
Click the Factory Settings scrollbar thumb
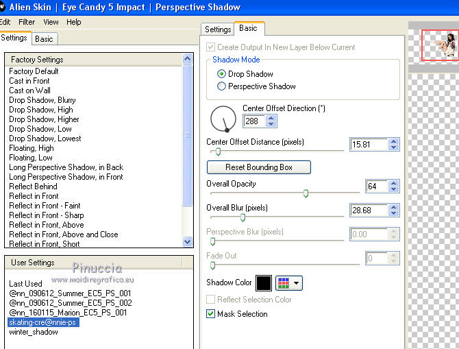[187, 135]
